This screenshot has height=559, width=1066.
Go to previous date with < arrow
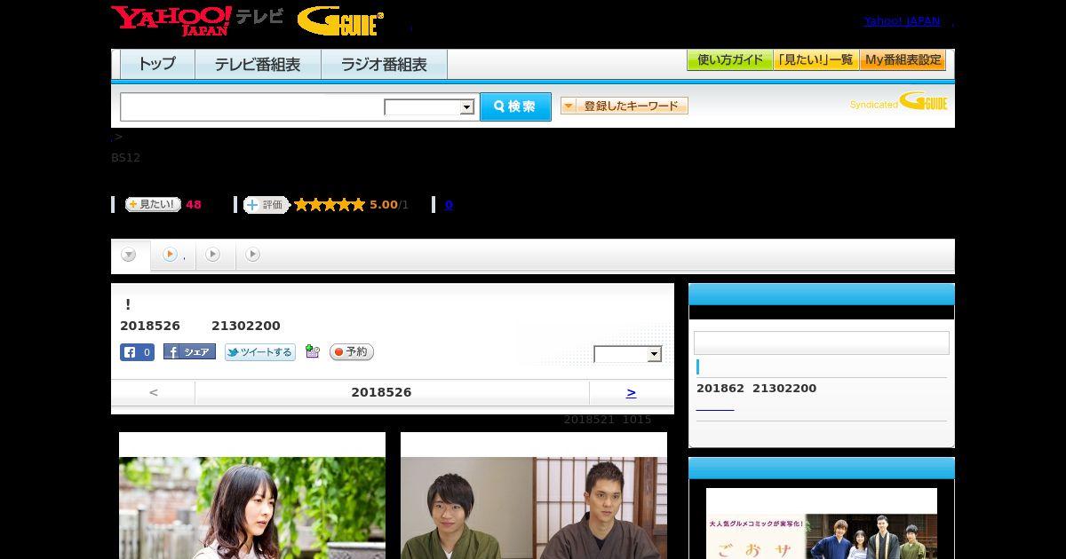154,392
